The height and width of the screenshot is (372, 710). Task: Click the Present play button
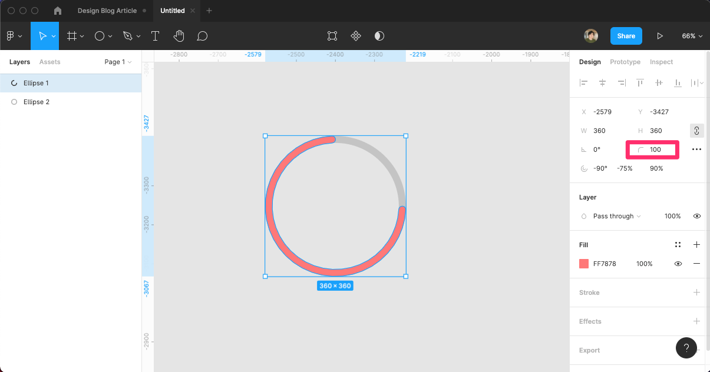click(660, 36)
